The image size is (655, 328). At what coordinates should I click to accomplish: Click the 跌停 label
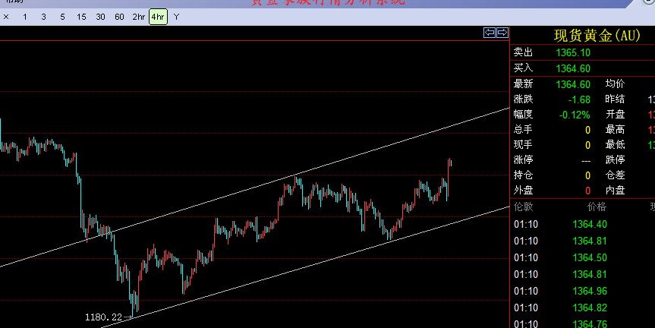[x=616, y=160]
